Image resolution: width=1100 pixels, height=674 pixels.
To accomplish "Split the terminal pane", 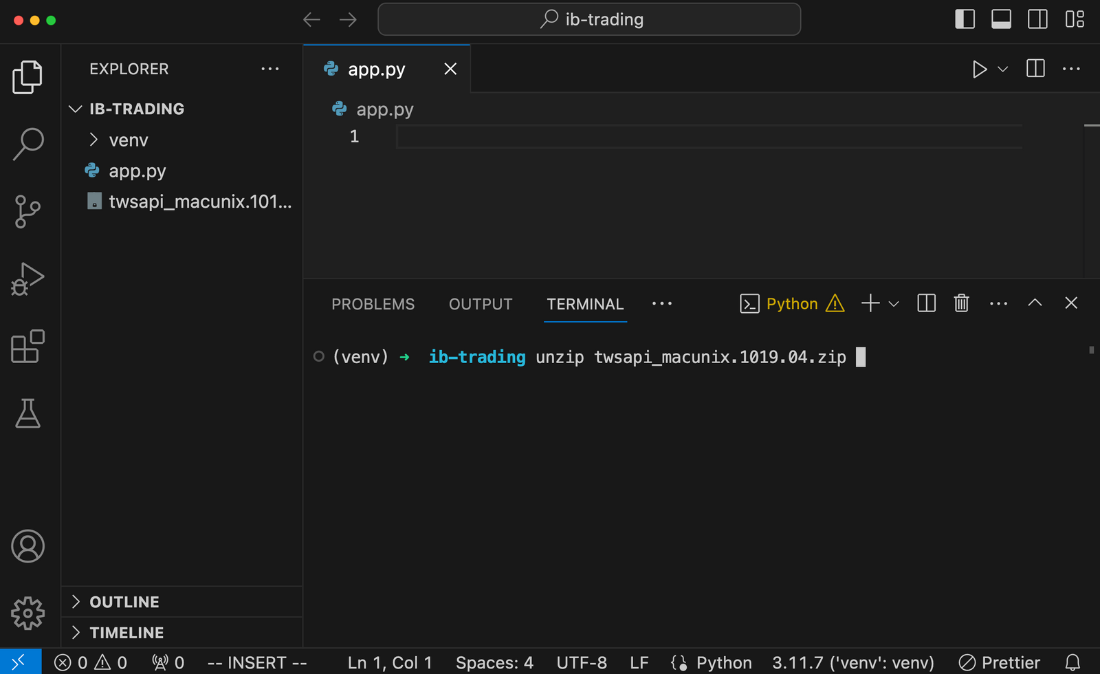I will tap(925, 303).
